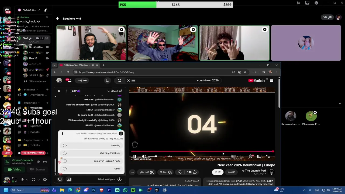Open The Launch Pad channel link
The width and height of the screenshot is (345, 194).
255,171
